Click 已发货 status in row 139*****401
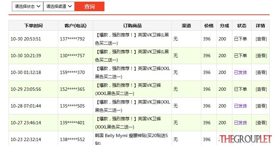Screen dimensions: 274x145 pos(240,123)
